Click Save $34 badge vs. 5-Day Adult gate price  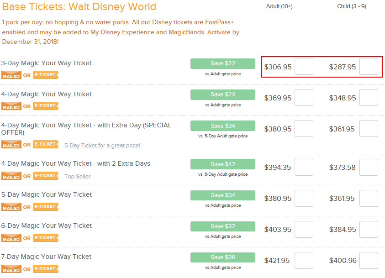coord(223,126)
